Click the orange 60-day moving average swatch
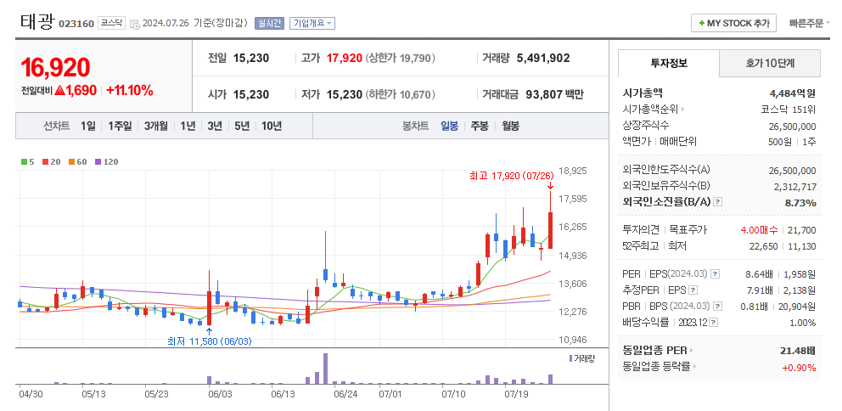Screen dimensions: 842x411 tap(71, 161)
